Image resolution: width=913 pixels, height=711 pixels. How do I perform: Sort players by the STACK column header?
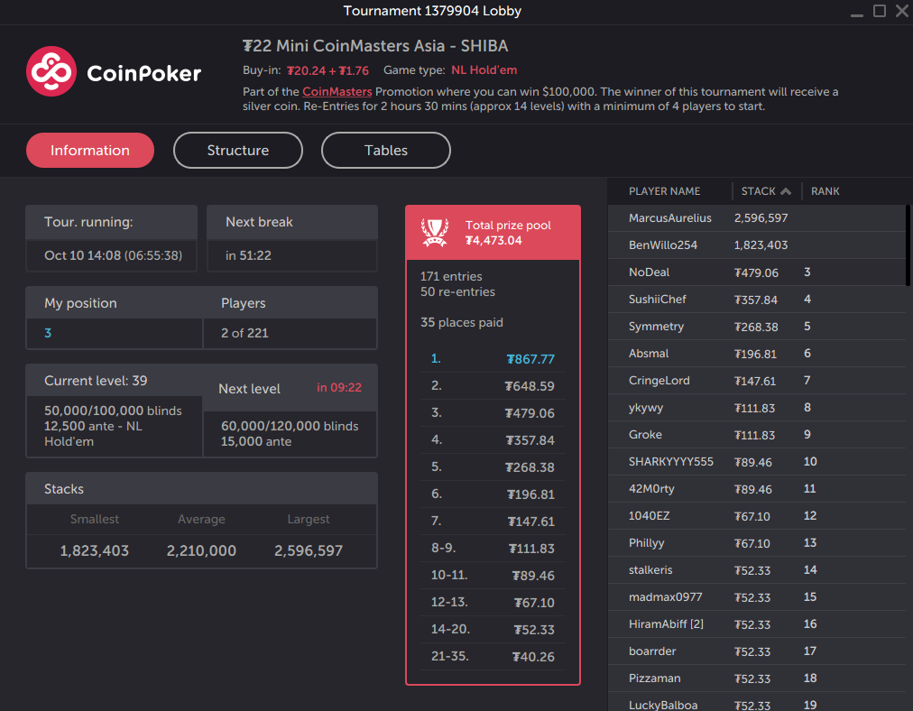click(758, 191)
